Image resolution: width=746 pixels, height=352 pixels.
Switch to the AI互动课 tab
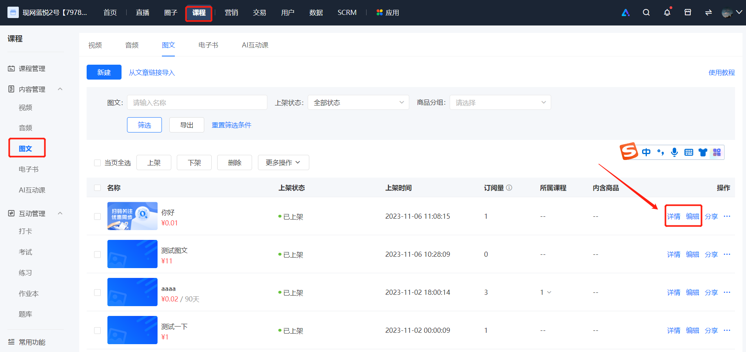click(x=255, y=45)
